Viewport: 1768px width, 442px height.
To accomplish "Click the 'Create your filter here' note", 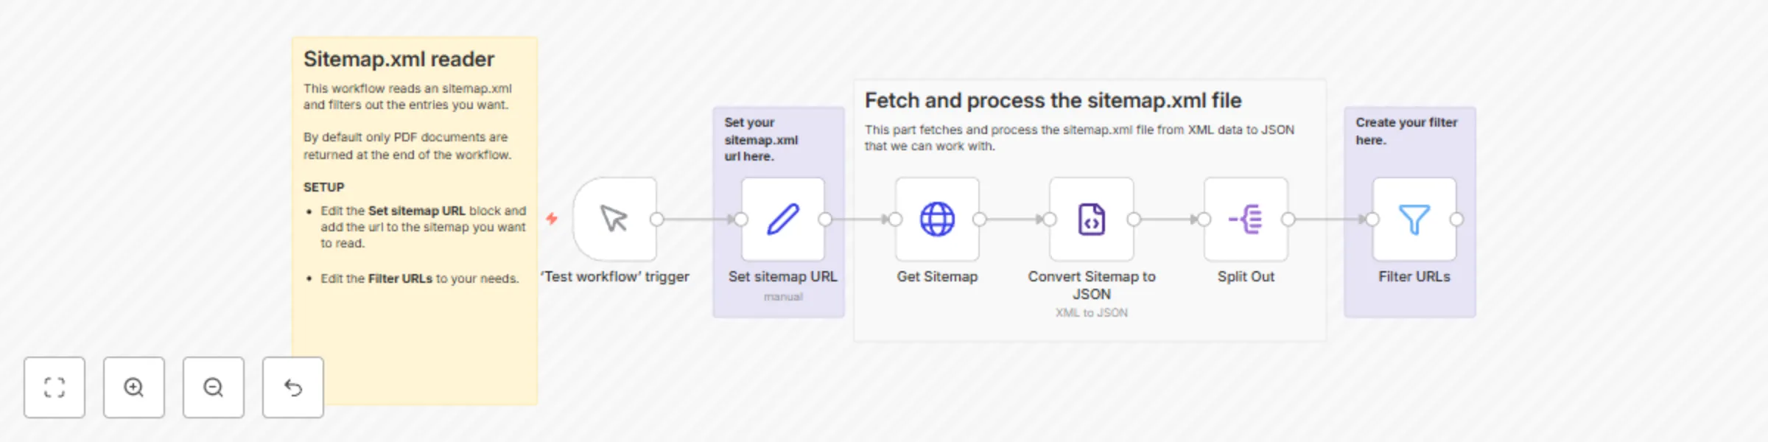I will (1407, 130).
